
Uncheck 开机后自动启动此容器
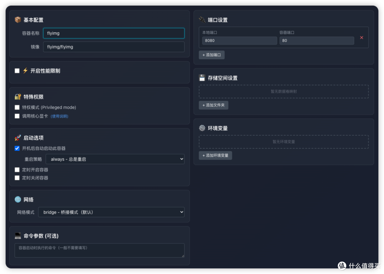17,148
